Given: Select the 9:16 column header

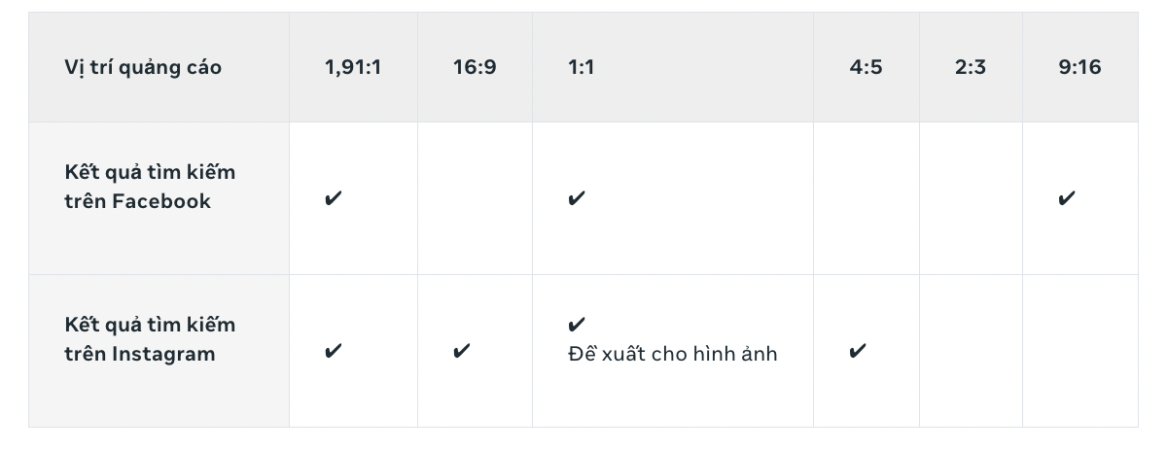Looking at the screenshot, I should pos(1079,68).
